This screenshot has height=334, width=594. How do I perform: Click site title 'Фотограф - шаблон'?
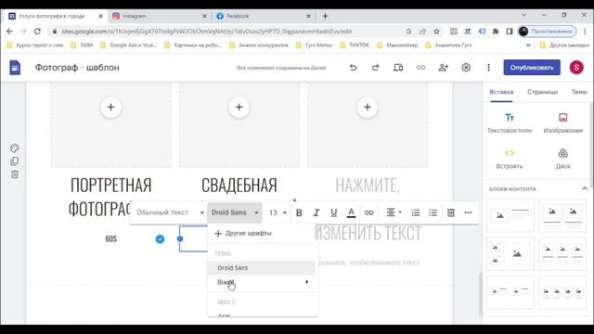[x=77, y=68]
